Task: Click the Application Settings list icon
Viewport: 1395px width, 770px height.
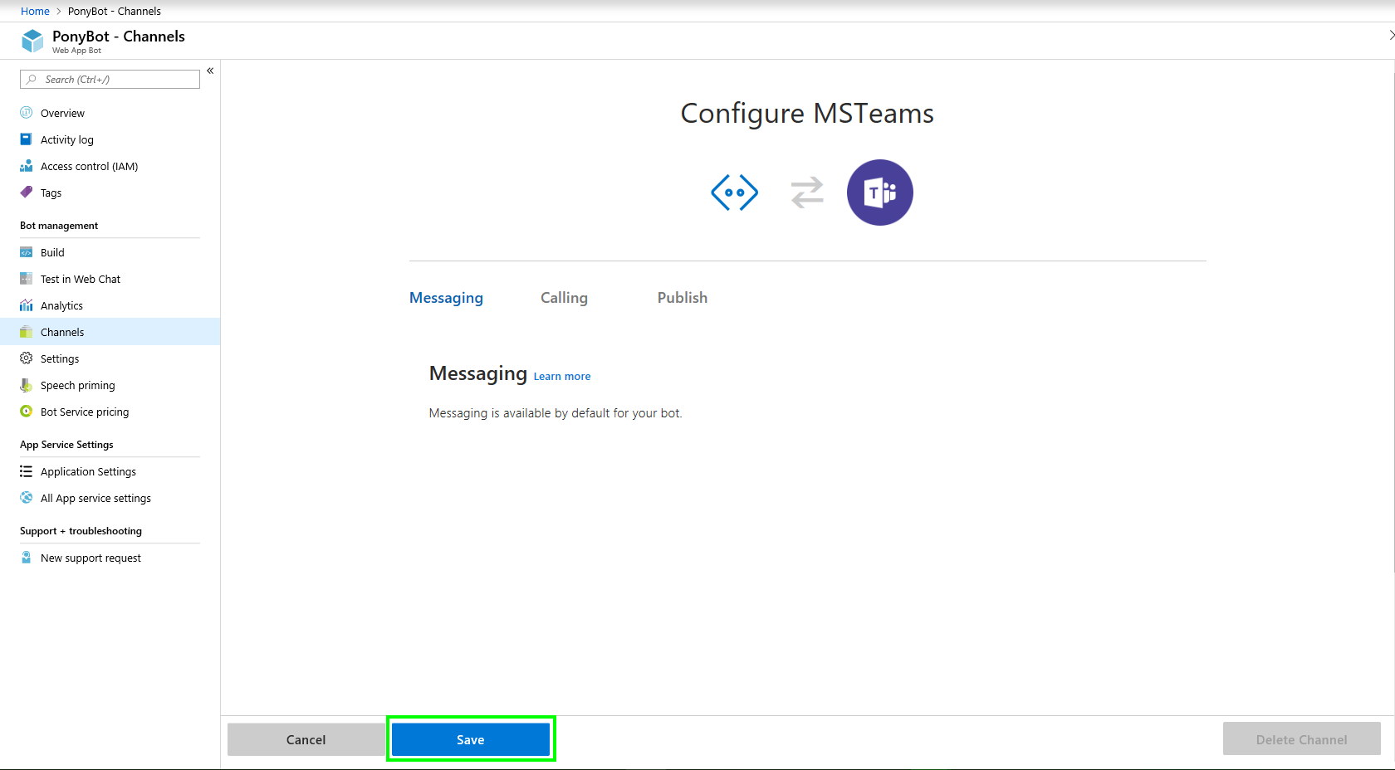Action: 27,471
